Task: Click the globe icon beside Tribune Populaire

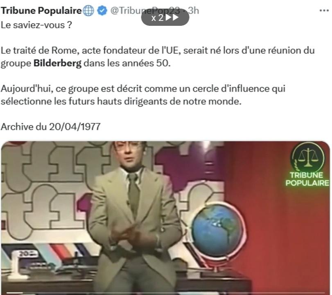Action: pyautogui.click(x=88, y=11)
